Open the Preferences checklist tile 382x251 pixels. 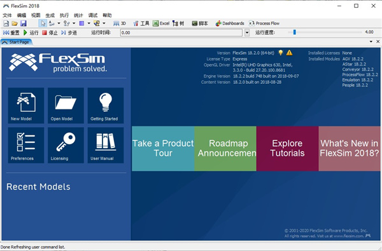[26, 146]
